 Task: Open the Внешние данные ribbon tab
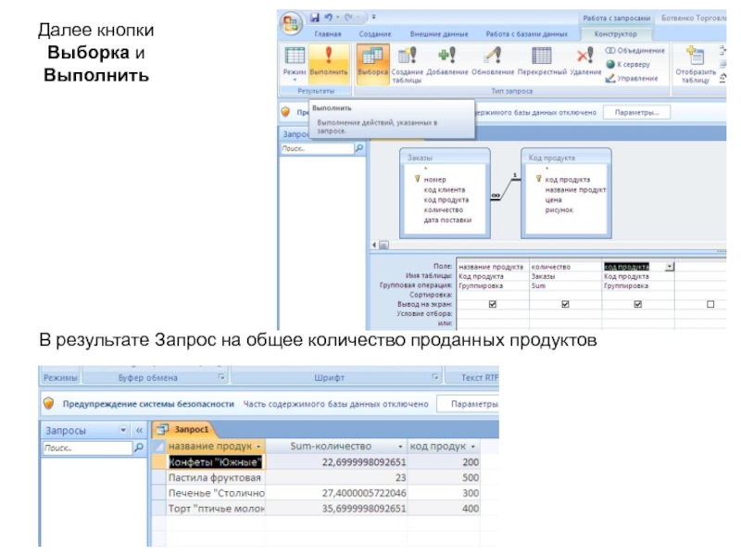click(439, 34)
